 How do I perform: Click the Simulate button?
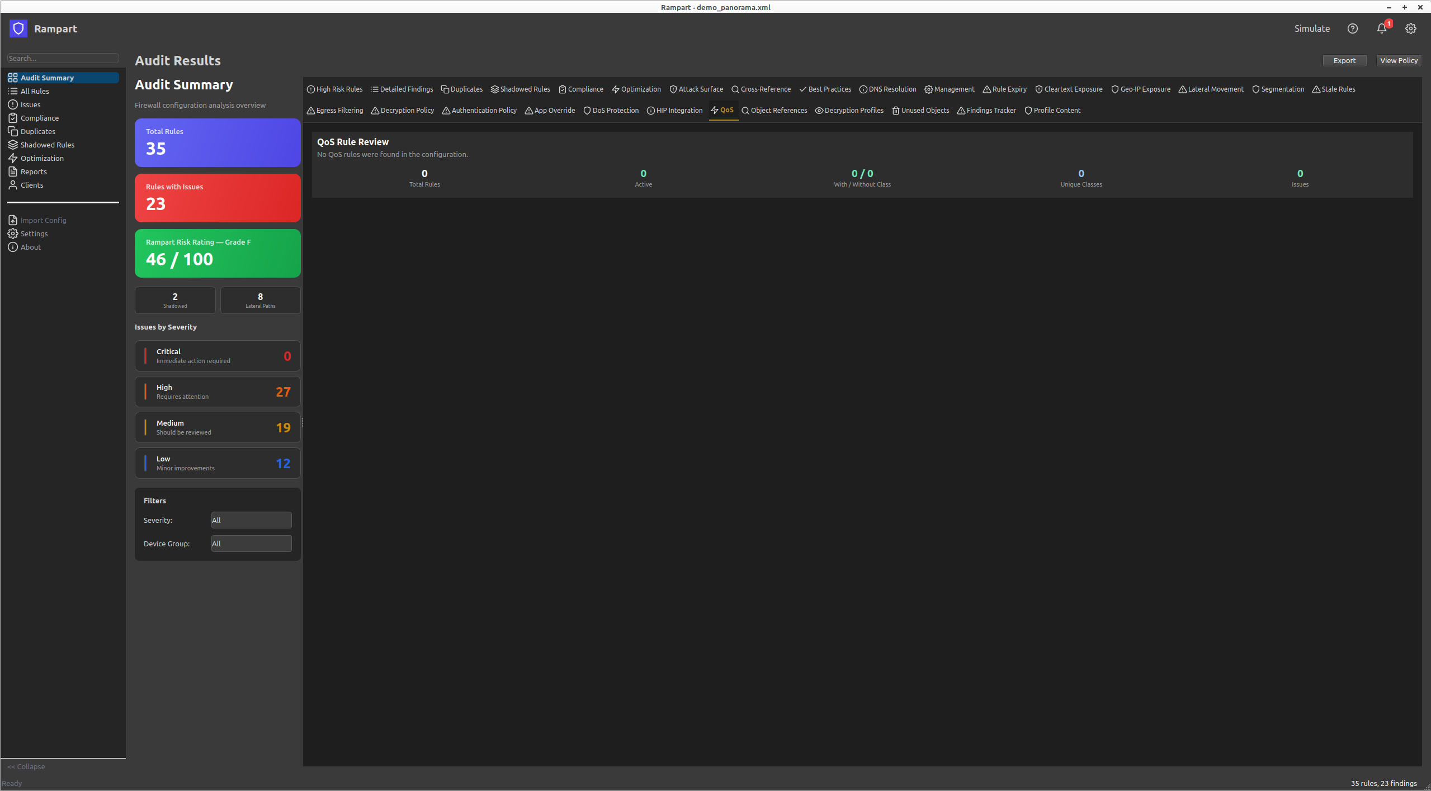1312,28
